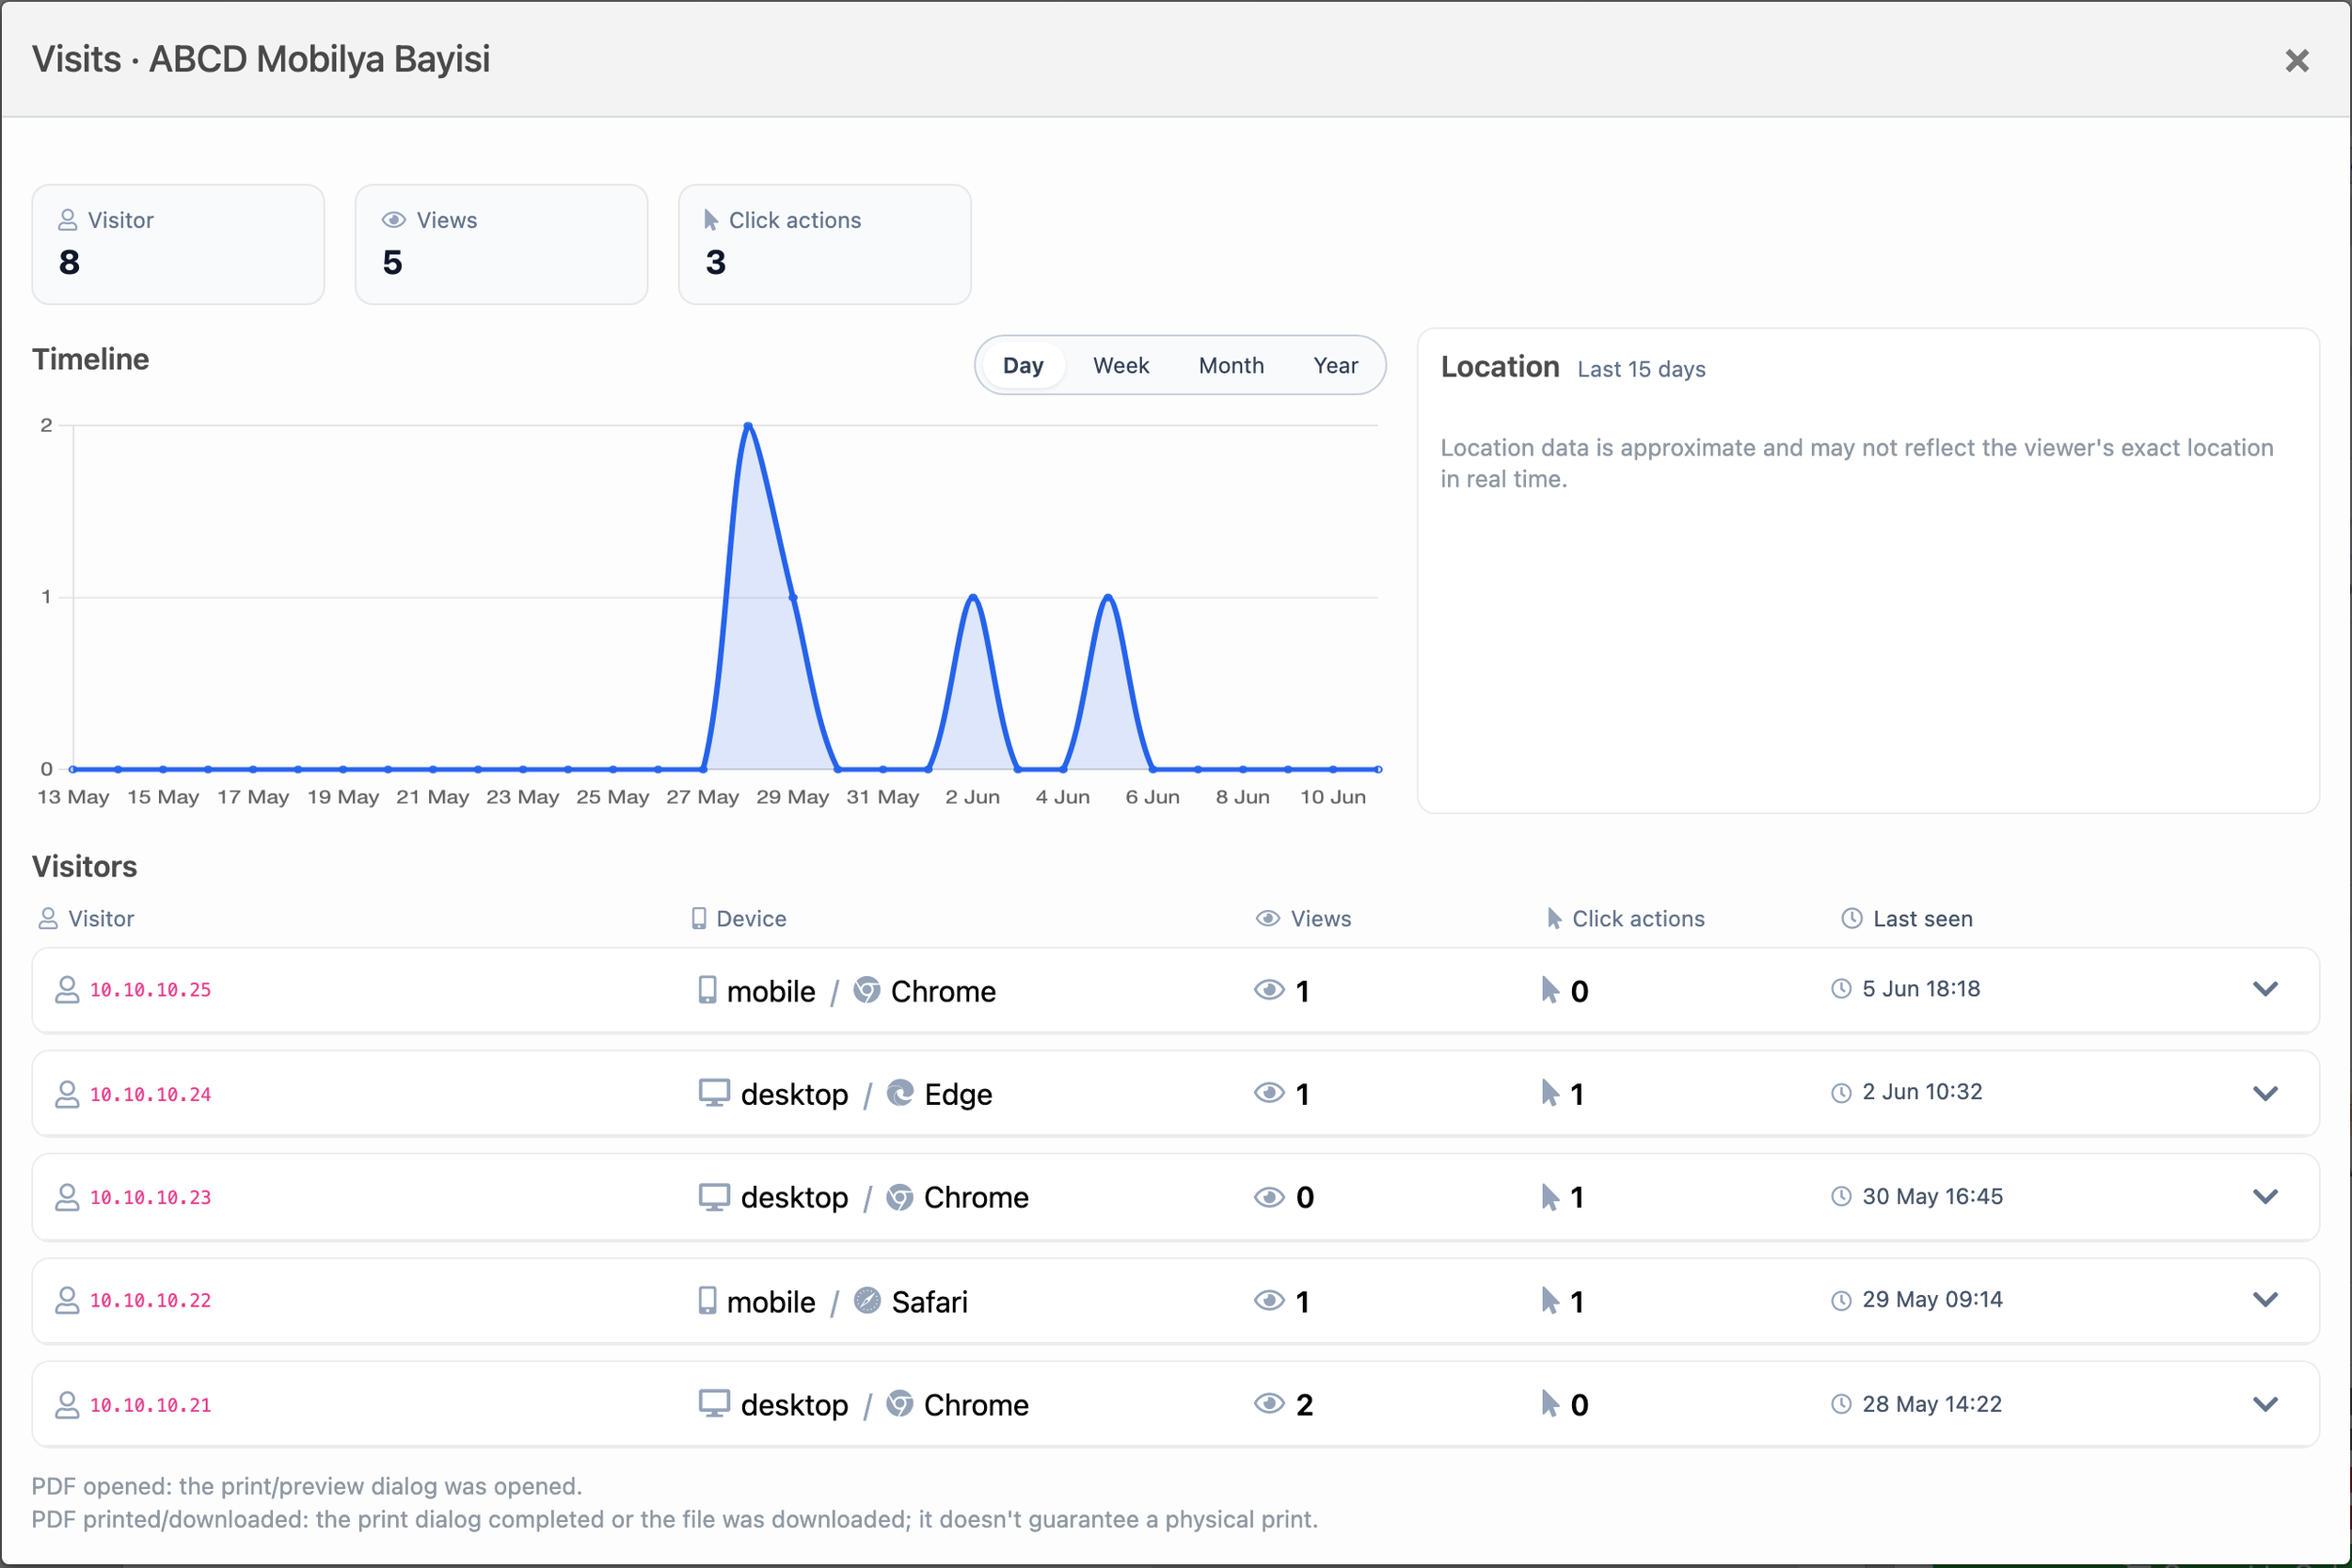Image resolution: width=2352 pixels, height=1568 pixels.
Task: Click Chrome icon in 10.10.10.23 row
Action: (899, 1197)
